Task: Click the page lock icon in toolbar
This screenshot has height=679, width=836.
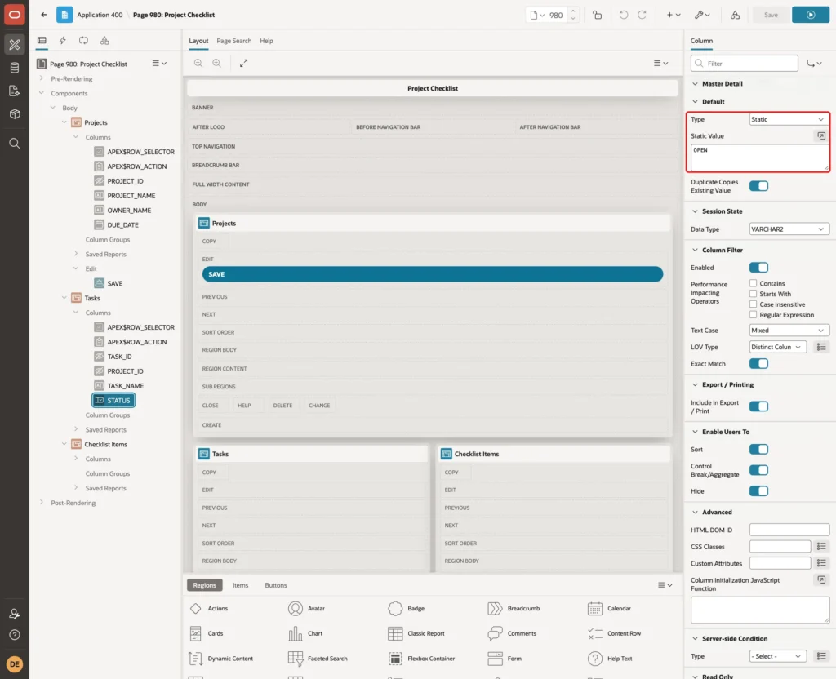Action: (x=597, y=15)
